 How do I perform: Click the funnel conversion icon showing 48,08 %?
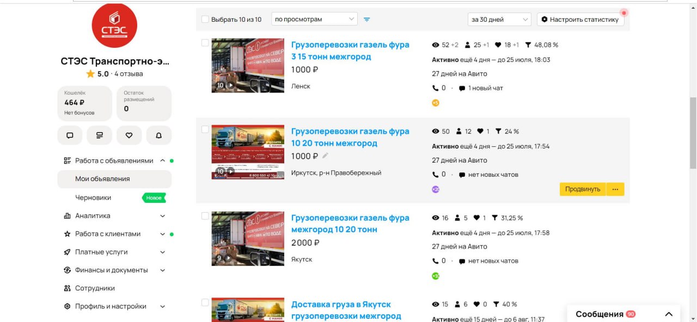tap(528, 45)
